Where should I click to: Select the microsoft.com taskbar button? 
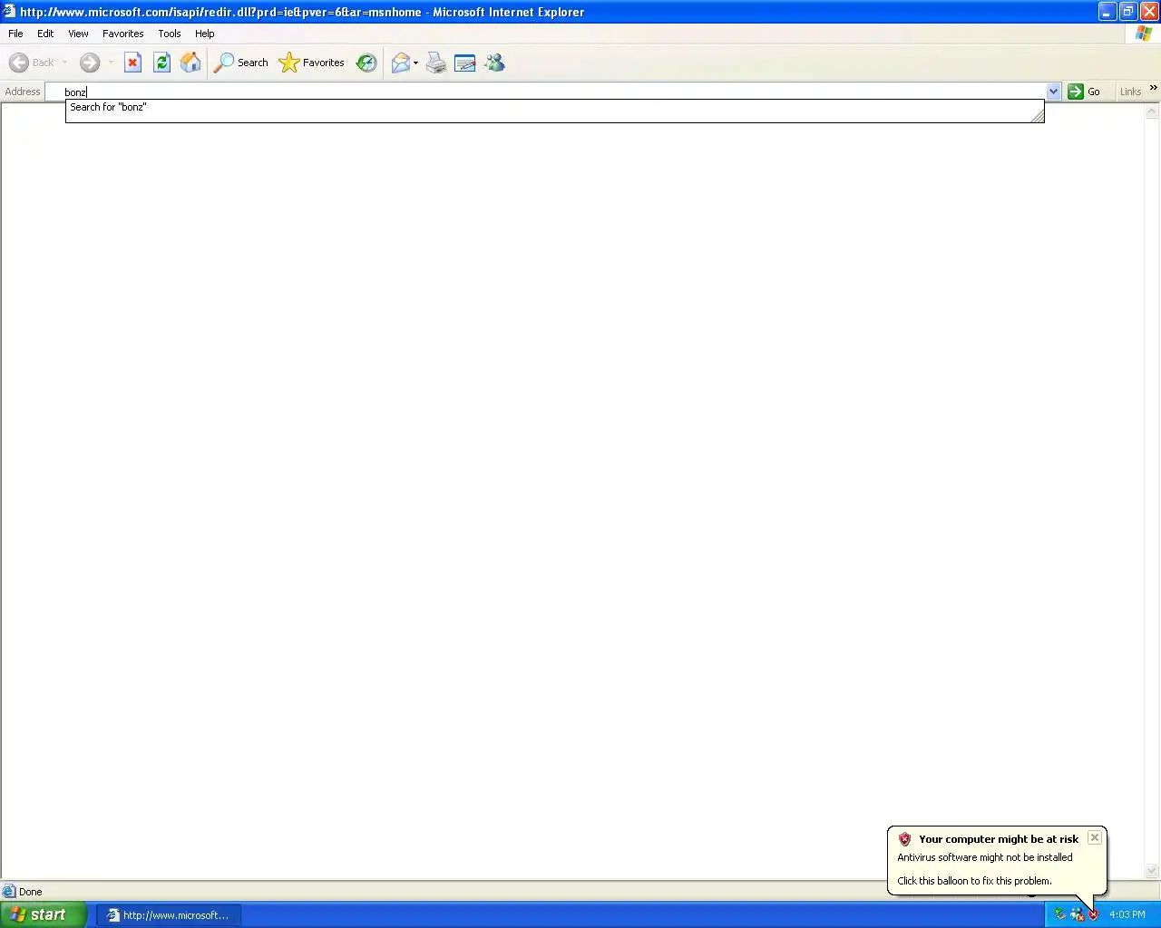pyautogui.click(x=169, y=915)
